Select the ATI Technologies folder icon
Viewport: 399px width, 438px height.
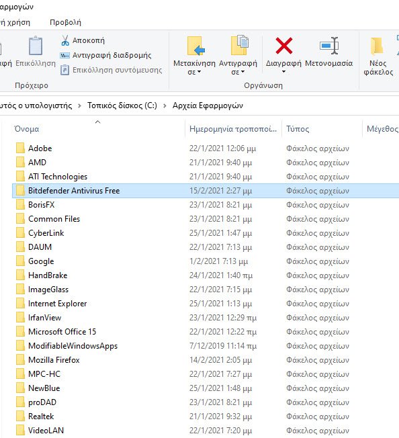tap(20, 176)
